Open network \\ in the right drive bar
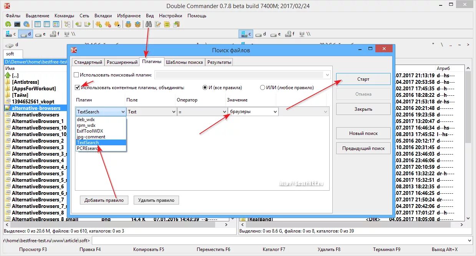This screenshot has width=476, height=256. (x=305, y=34)
